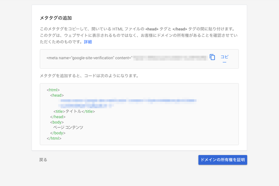The height and width of the screenshot is (186, 279).
Task: Select the google-site-verification meta tag text
Action: tap(127, 58)
